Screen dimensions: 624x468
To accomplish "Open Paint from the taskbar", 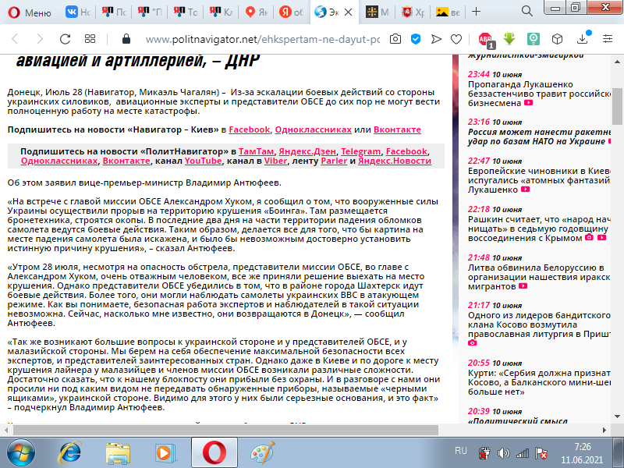I will pyautogui.click(x=263, y=453).
